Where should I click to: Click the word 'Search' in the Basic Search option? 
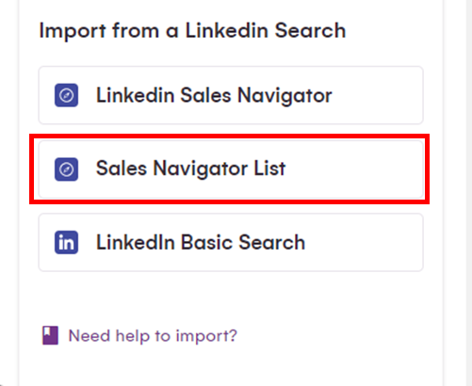click(271, 243)
